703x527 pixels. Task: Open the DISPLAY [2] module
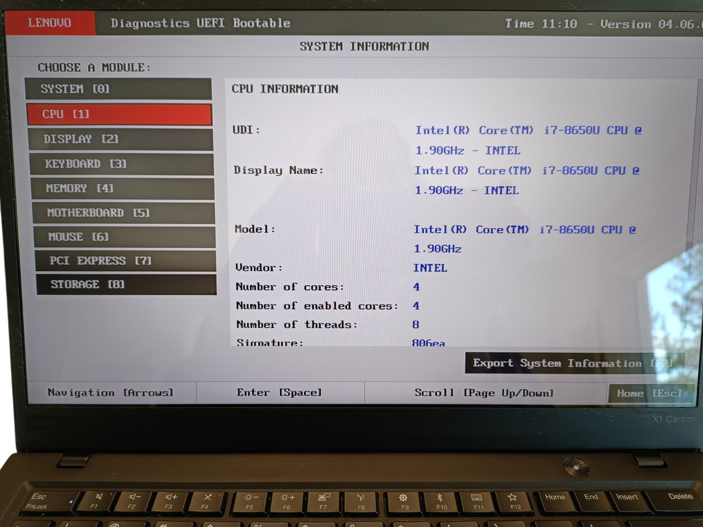pos(121,139)
